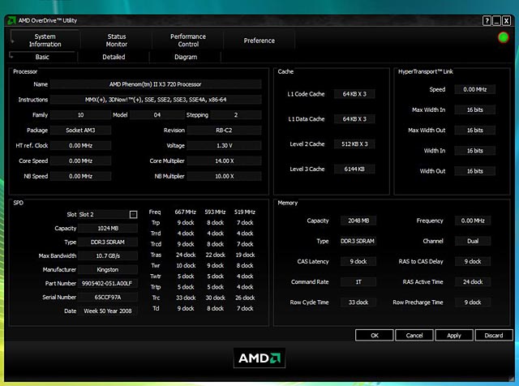Click the Memory Frequency value
This screenshot has width=519, height=386.
tap(473, 221)
